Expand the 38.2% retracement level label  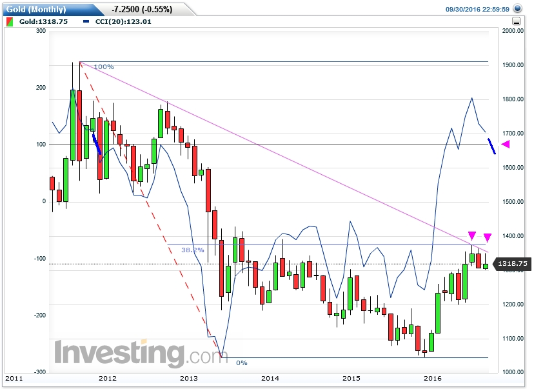click(x=193, y=248)
